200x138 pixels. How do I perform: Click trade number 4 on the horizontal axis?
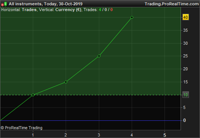132,135
